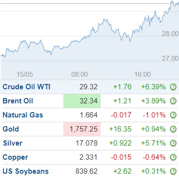Click the 08:00 marker on chart axis
Image resolution: width=179 pixels, height=182 pixels.
(x=80, y=74)
